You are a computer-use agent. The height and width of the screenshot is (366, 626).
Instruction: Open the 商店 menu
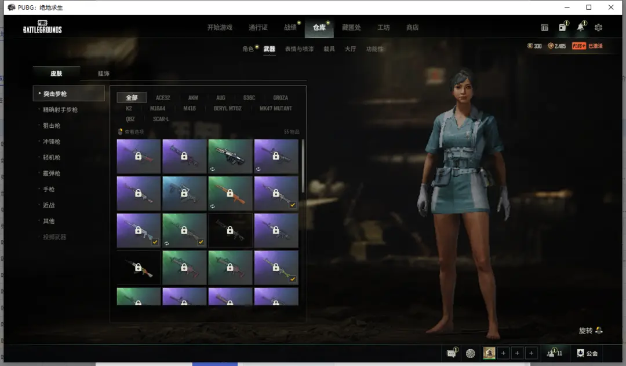(413, 28)
